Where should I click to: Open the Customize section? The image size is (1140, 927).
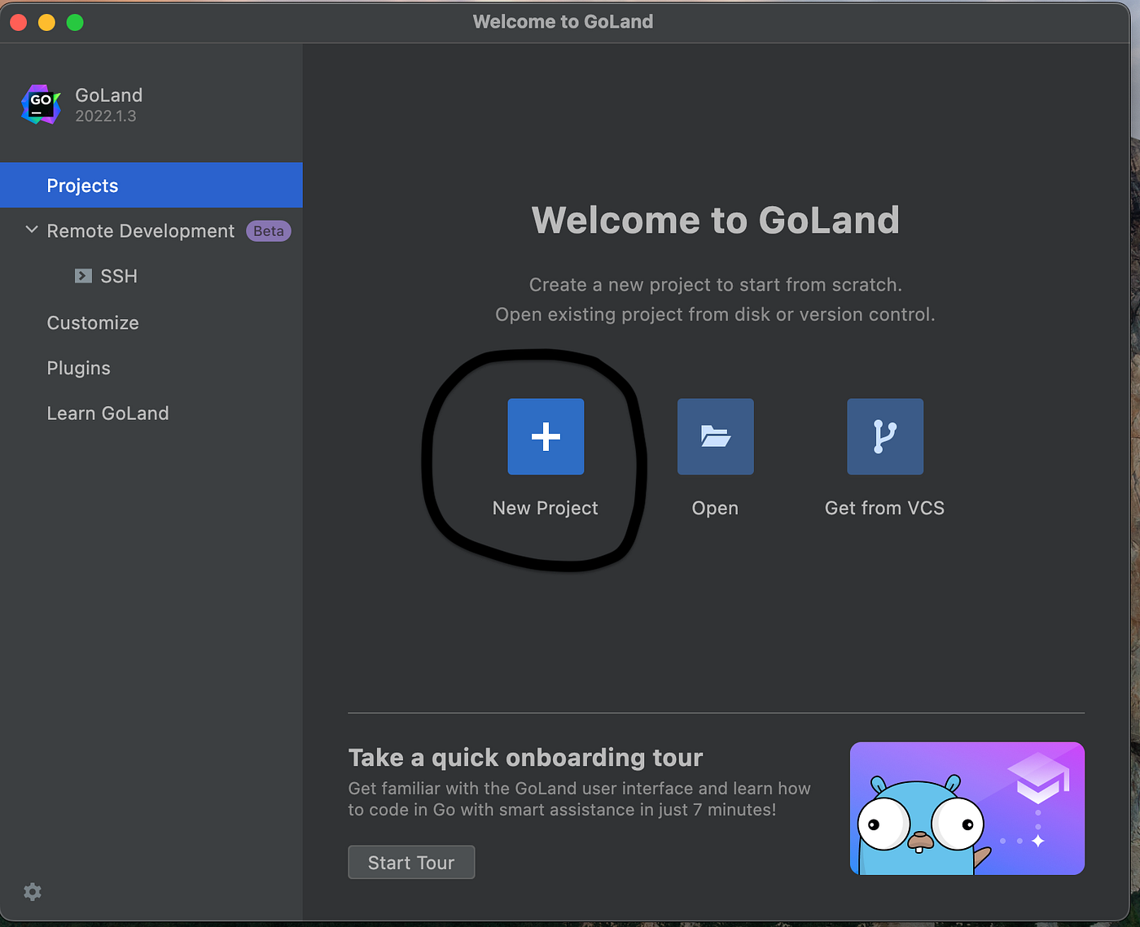click(93, 322)
